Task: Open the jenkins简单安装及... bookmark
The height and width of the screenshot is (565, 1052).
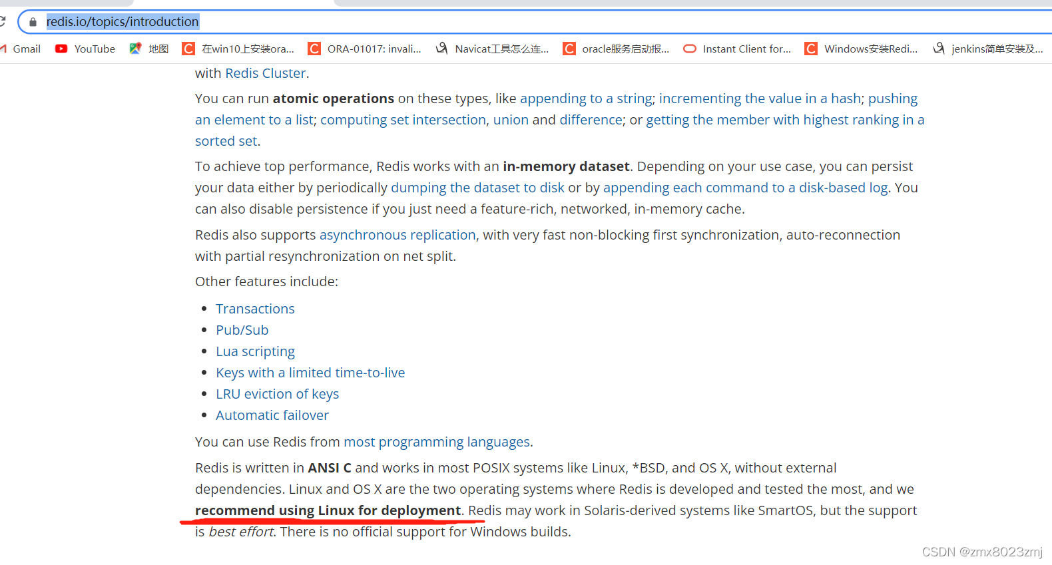Action: 987,49
